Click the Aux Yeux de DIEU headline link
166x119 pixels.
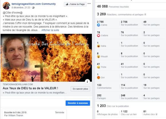pyautogui.click(x=30, y=88)
